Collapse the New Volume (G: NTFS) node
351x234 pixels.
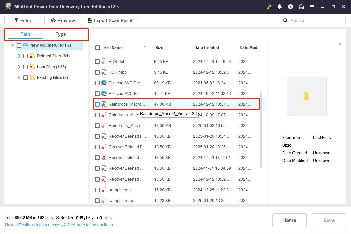pos(13,45)
